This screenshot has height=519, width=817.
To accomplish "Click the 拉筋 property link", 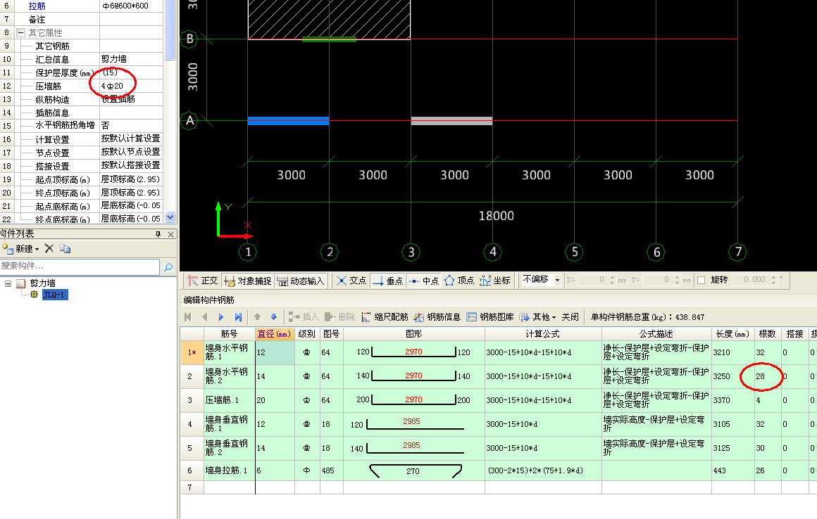I will pos(37,6).
